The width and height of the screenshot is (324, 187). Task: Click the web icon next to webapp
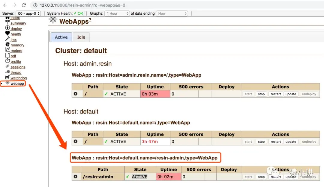pos(7,83)
